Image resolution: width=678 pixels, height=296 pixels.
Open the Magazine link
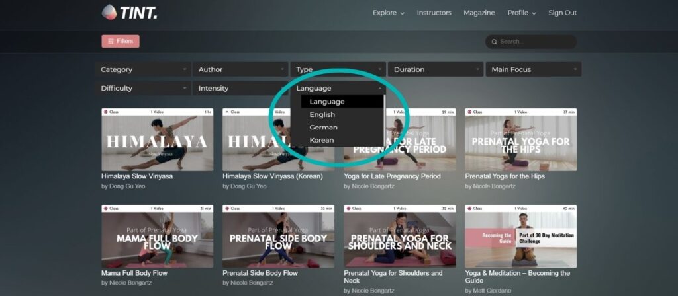[x=479, y=13]
